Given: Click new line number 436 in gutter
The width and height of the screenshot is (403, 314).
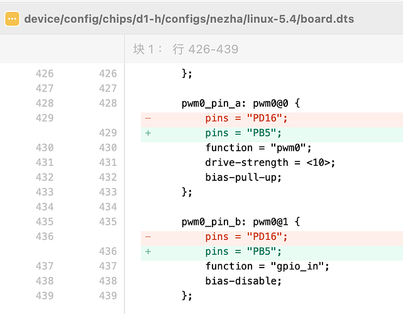Looking at the screenshot, I should coord(108,251).
